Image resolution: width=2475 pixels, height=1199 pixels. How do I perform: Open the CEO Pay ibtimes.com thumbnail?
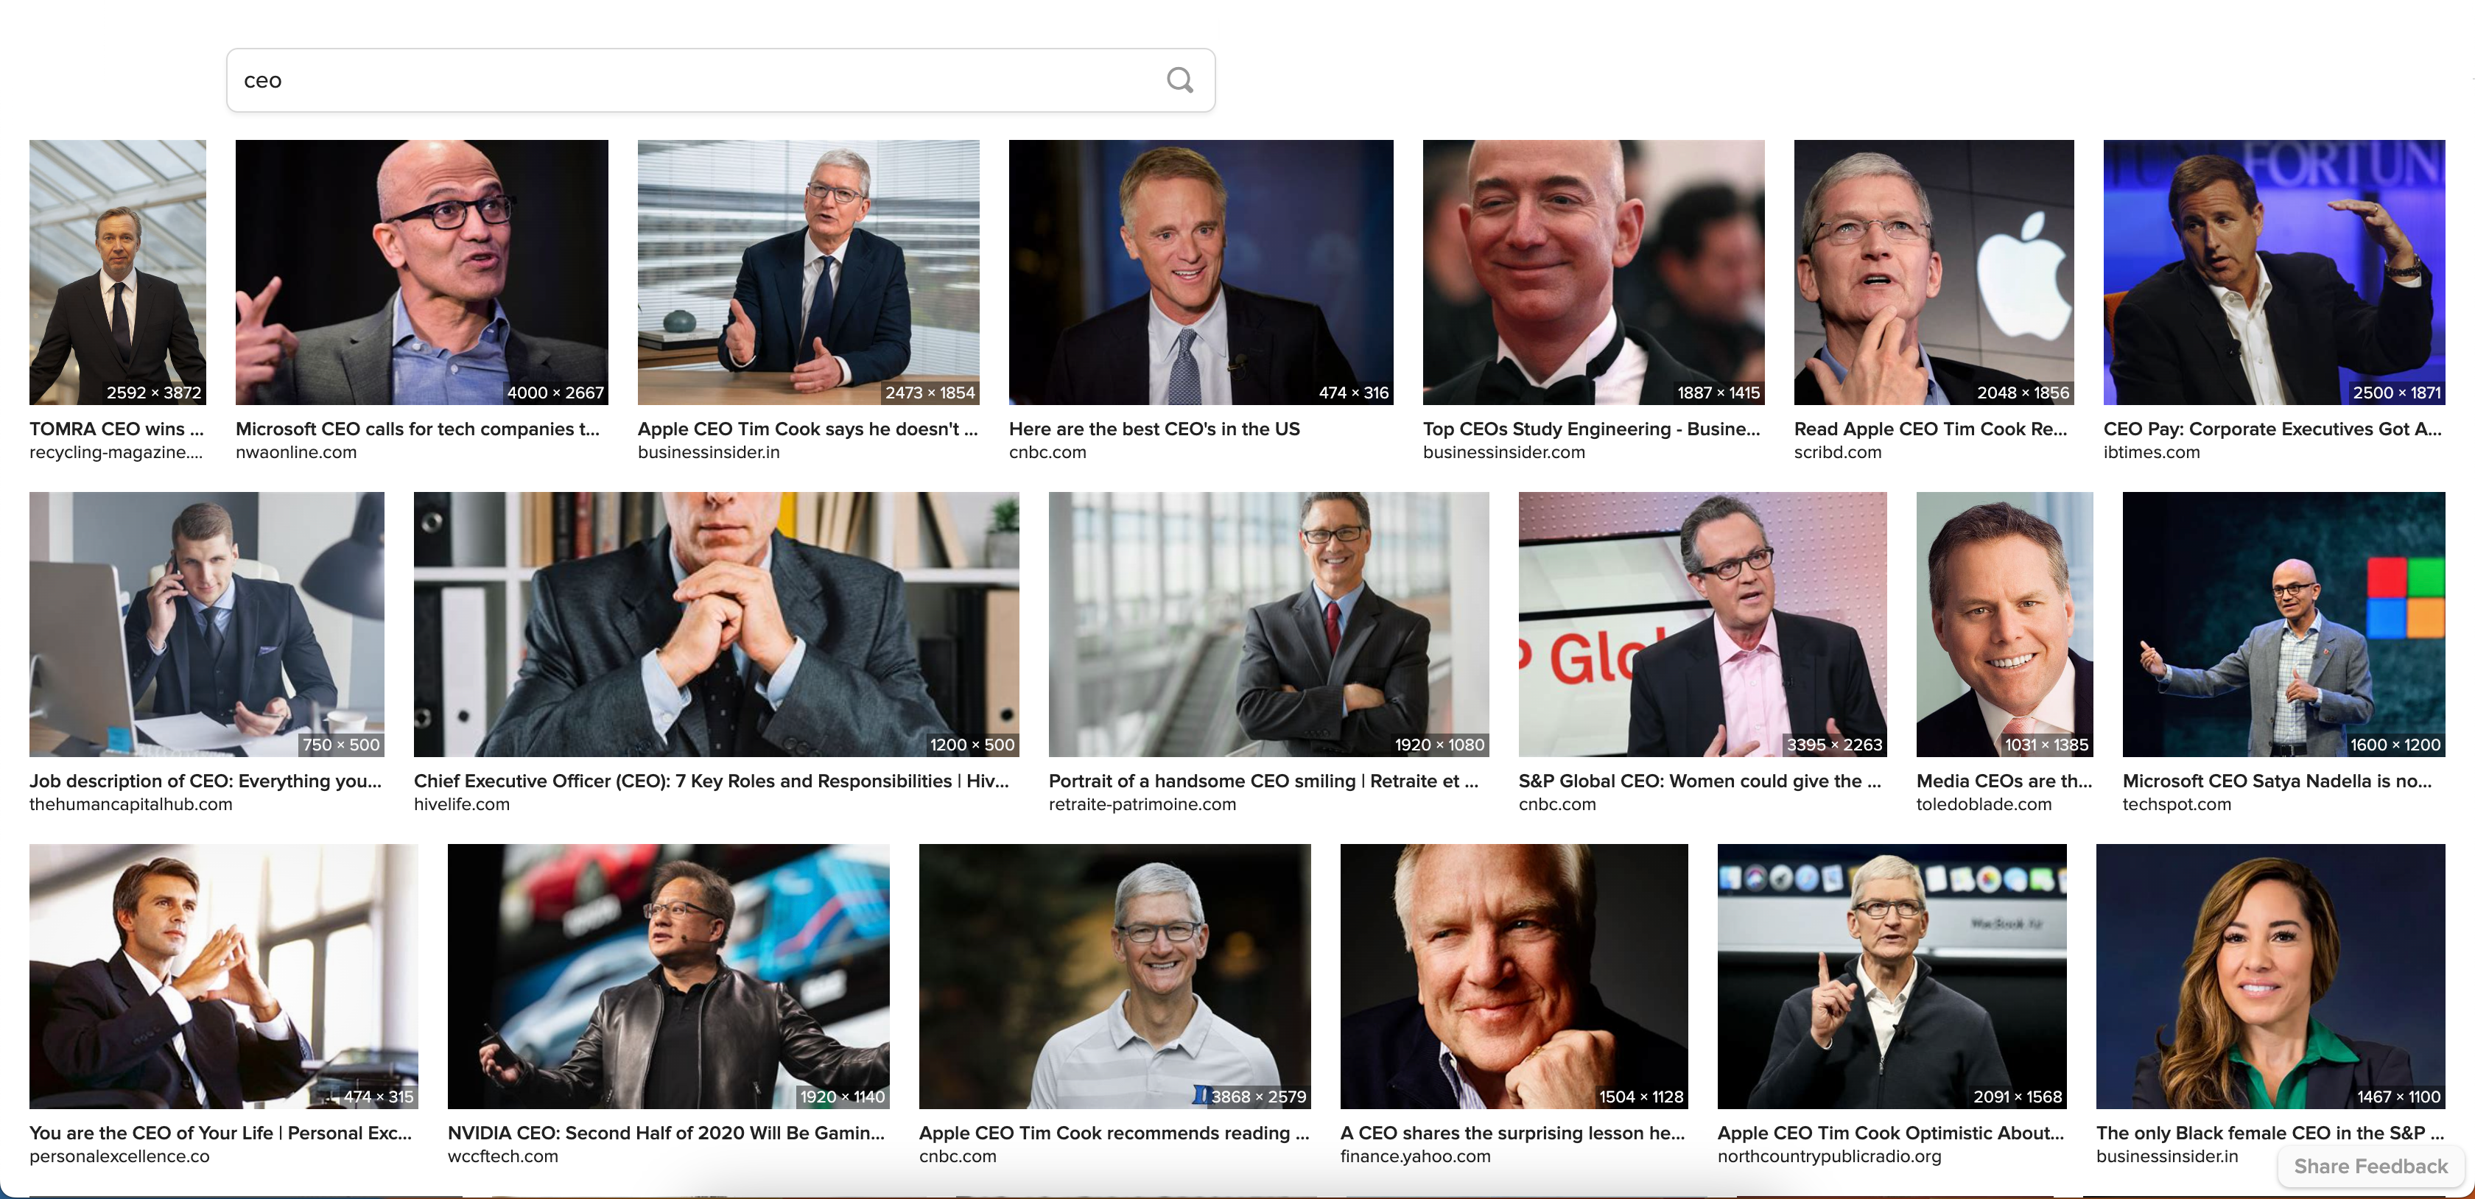click(x=2273, y=272)
